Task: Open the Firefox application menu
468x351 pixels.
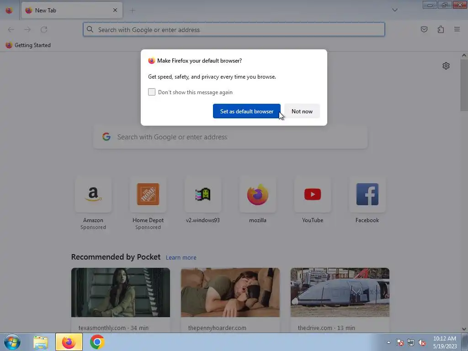Action: (x=457, y=29)
